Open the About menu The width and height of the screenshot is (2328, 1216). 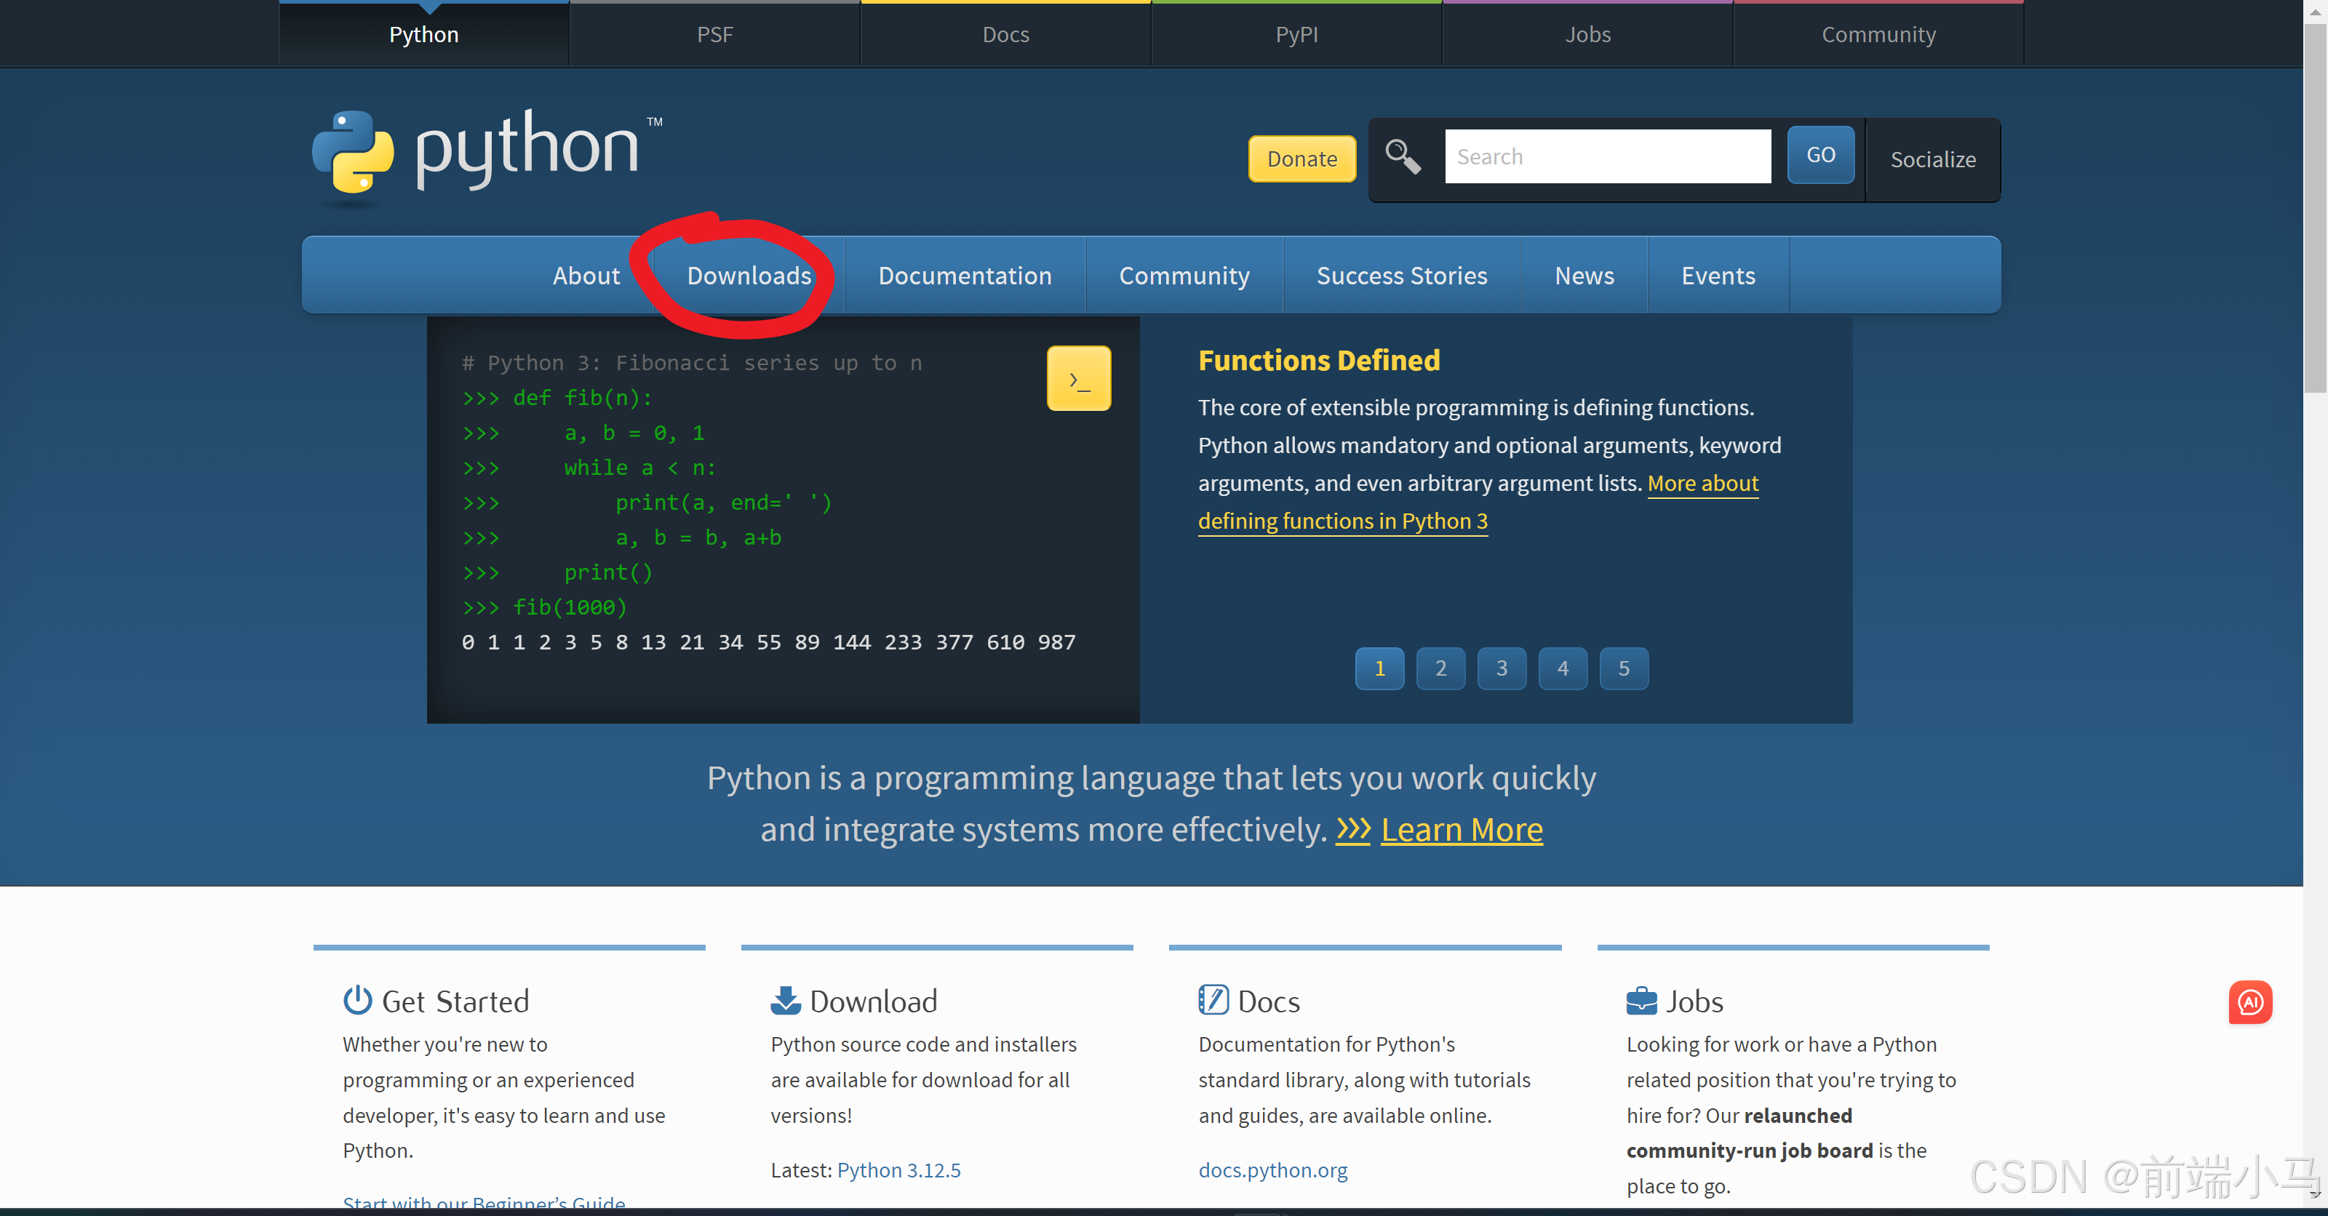[x=586, y=276]
